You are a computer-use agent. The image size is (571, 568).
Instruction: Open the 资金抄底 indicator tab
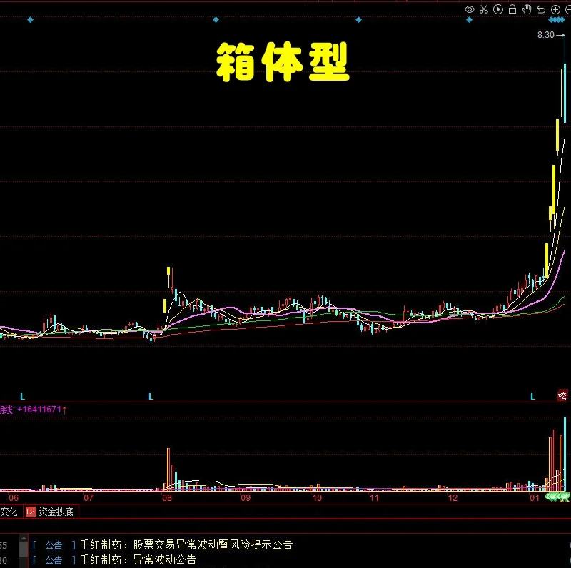tap(54, 512)
